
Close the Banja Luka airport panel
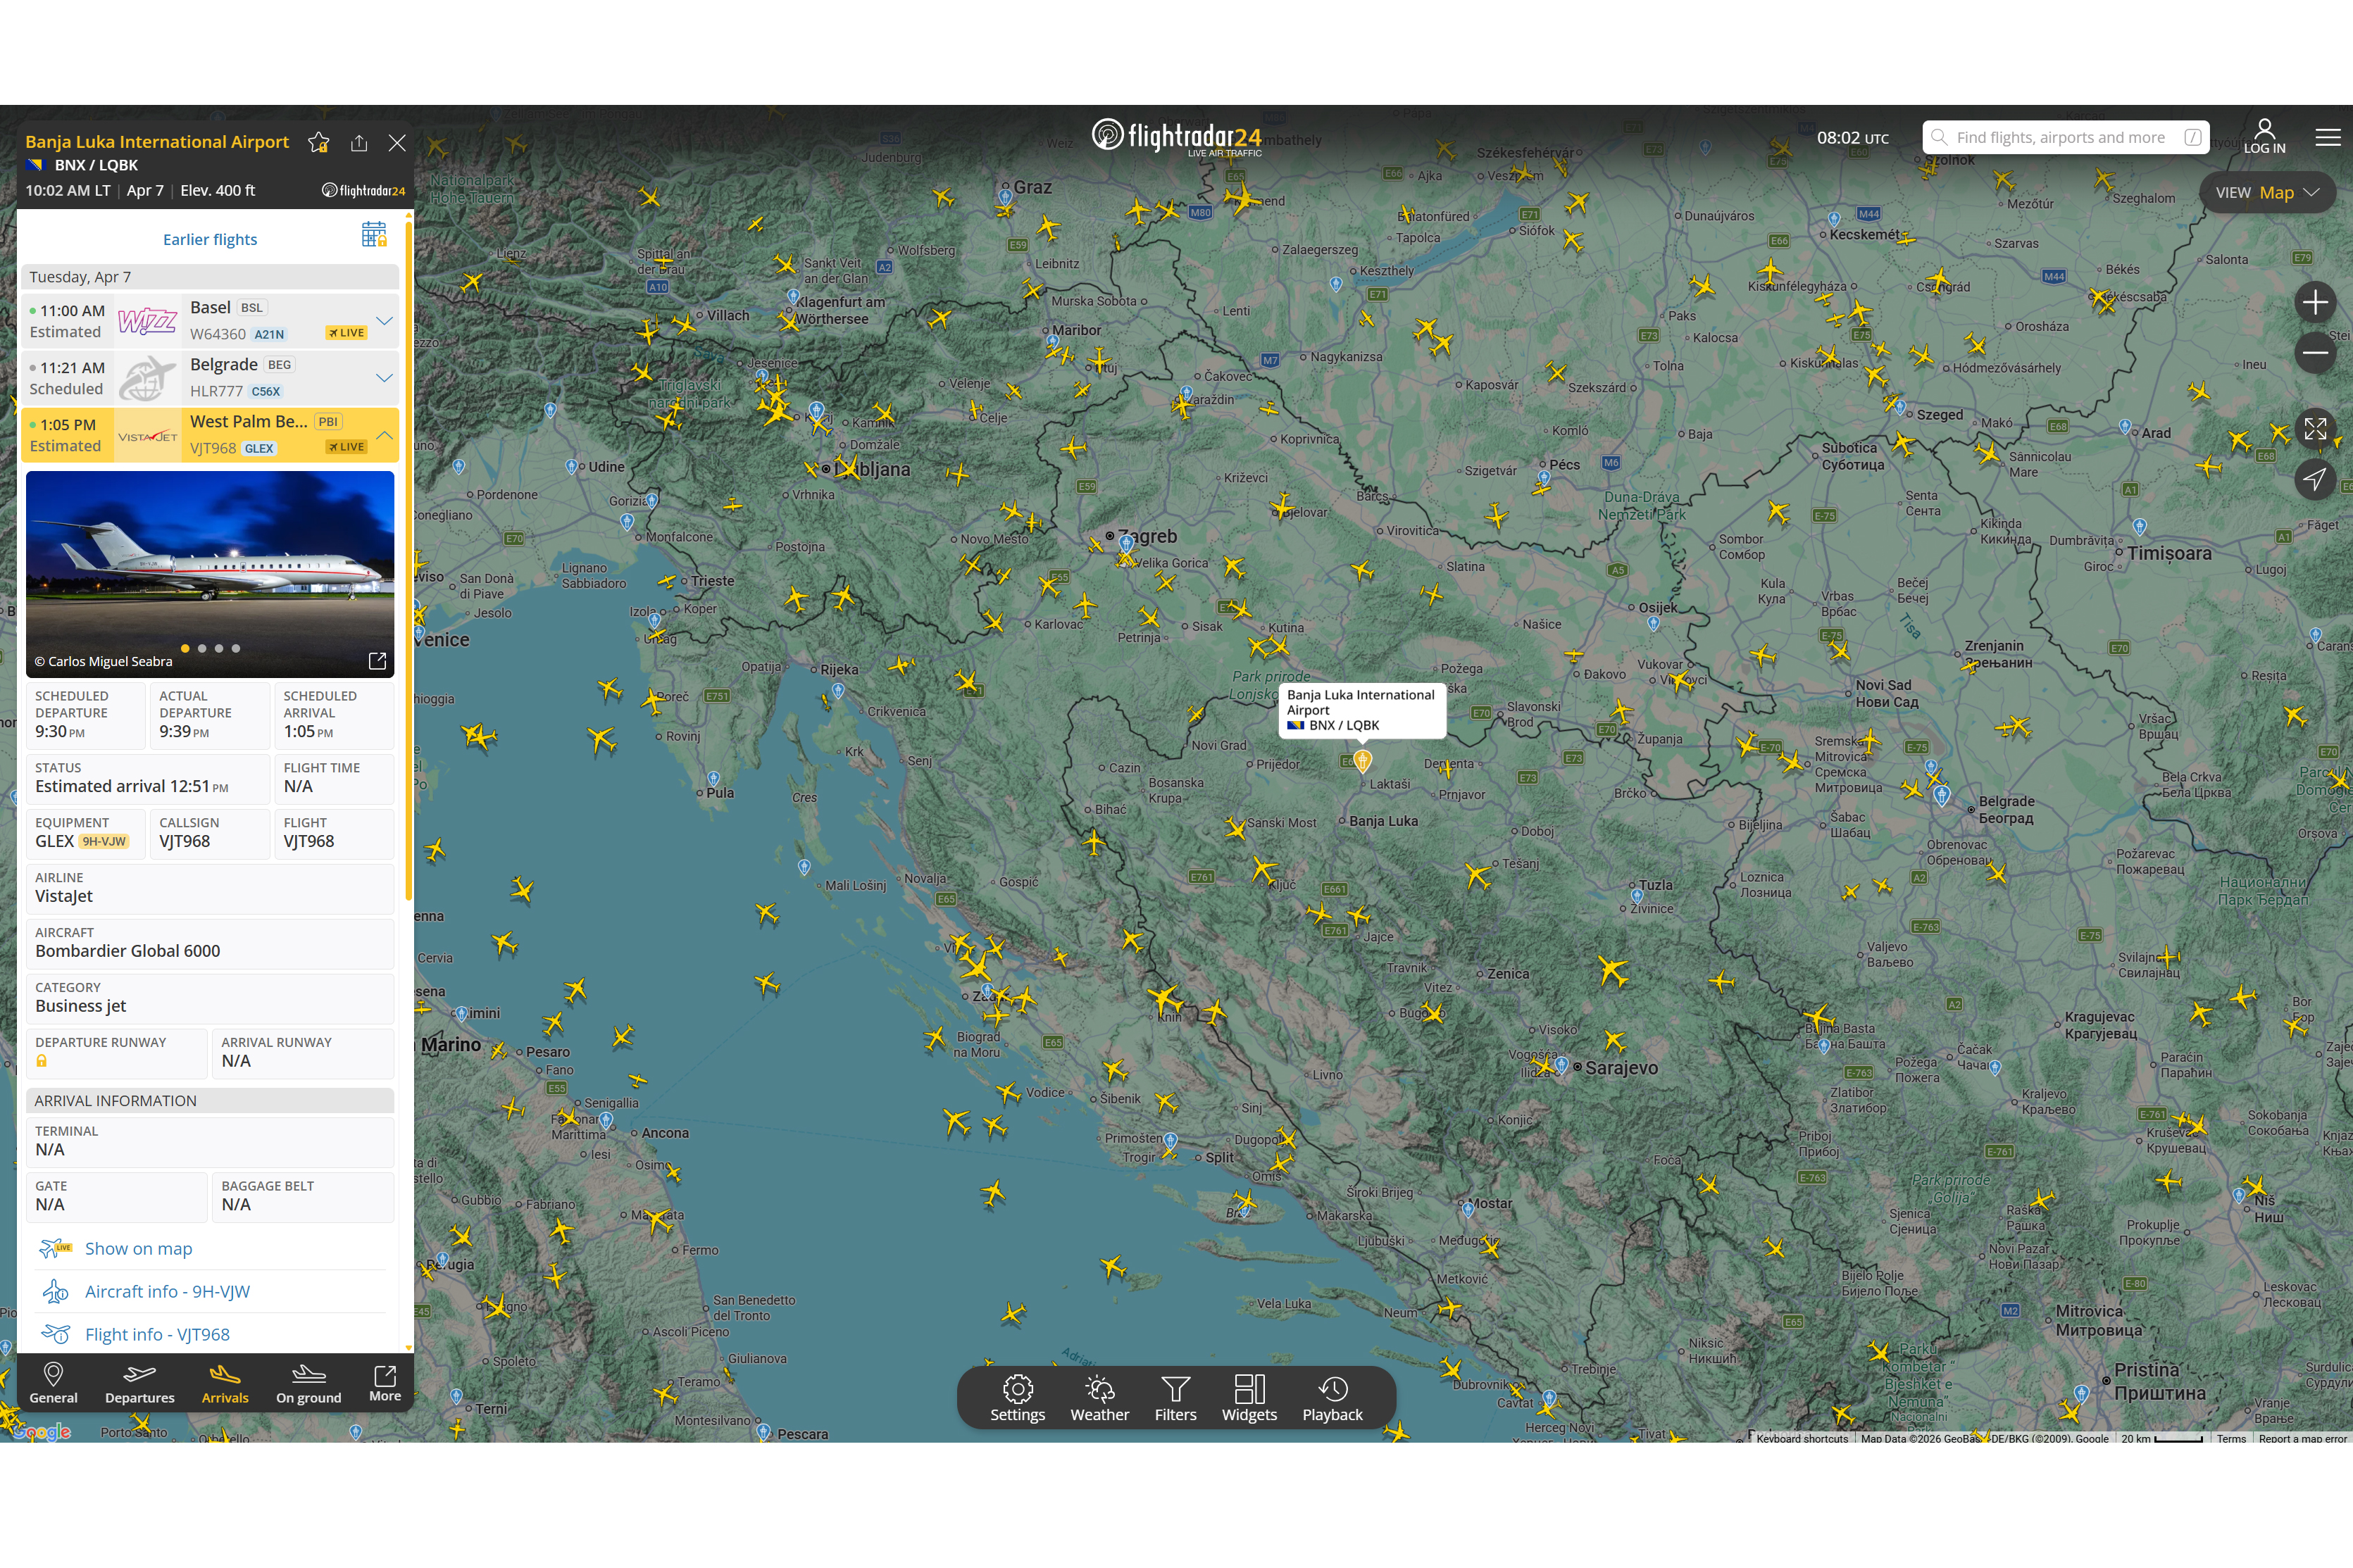397,142
